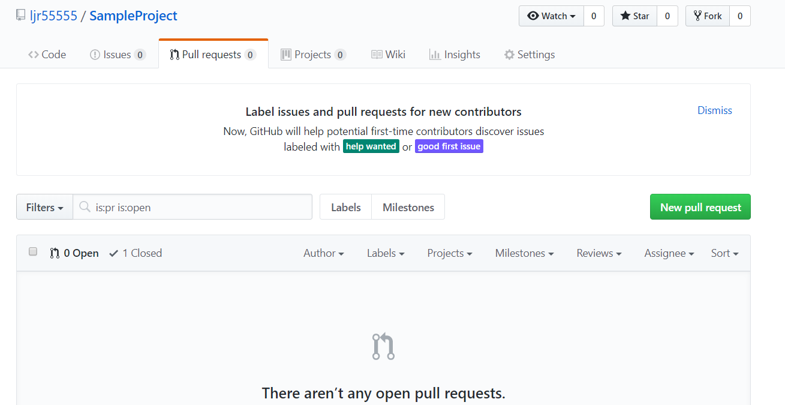Click the green help wanted label
The height and width of the screenshot is (405, 785).
coord(371,146)
